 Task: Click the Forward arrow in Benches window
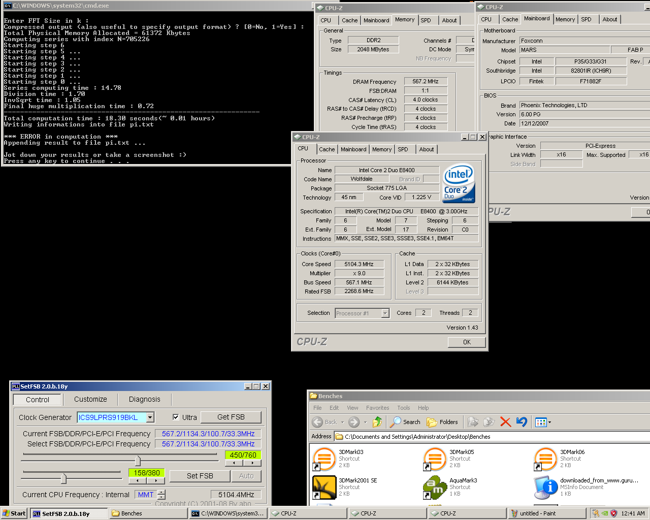tap(354, 422)
